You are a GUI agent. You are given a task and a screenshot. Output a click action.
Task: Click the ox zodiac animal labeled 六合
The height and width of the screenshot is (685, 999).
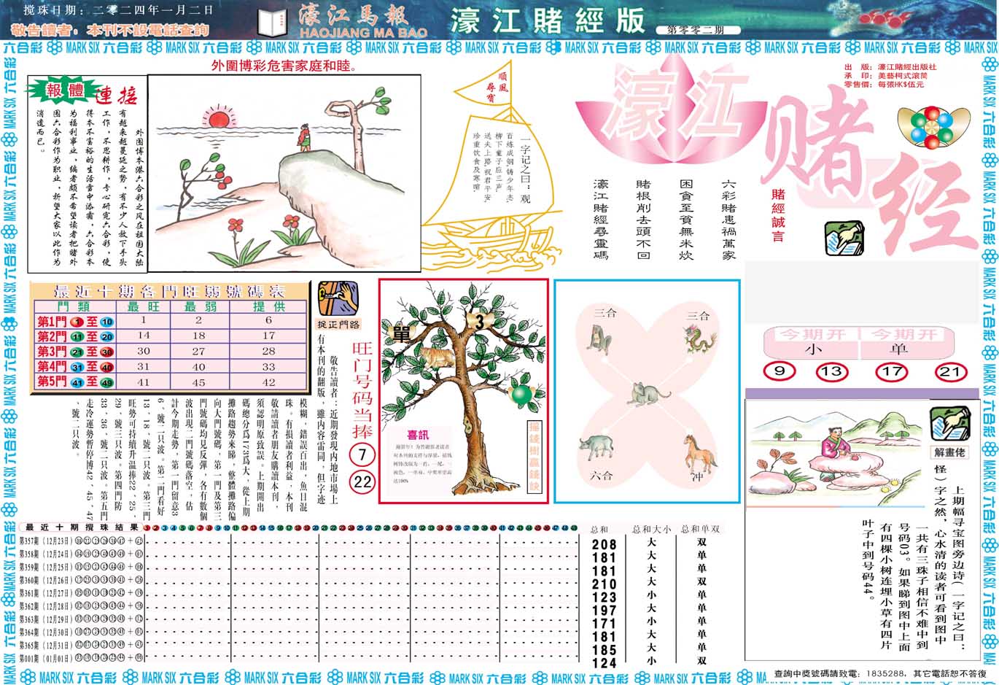[596, 448]
